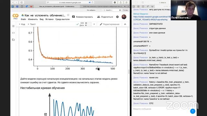The width and height of the screenshot is (207, 116).
Task: Click the RAM (ОЗУ) usage bar
Action: [x=88, y=23]
